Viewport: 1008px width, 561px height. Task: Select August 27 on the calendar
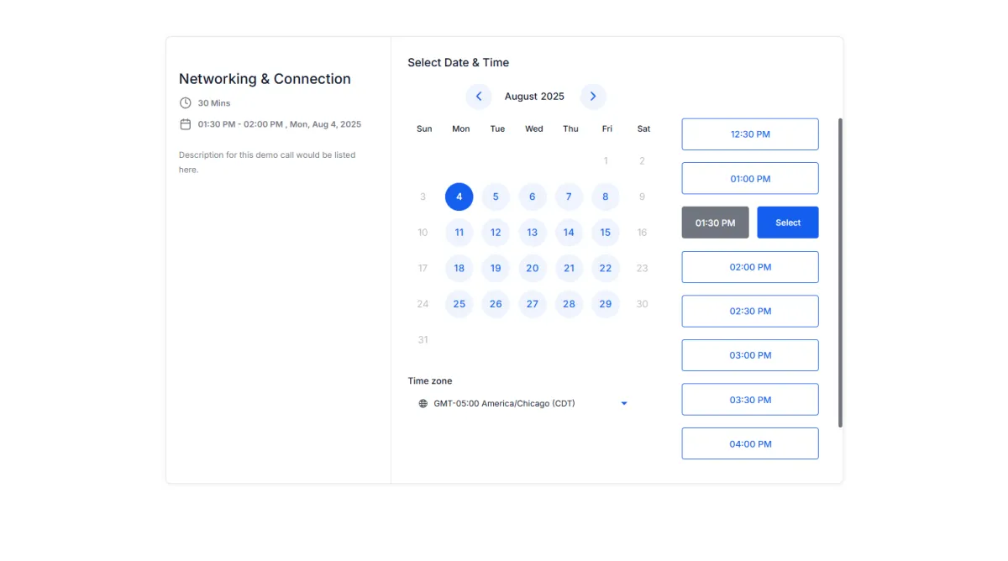[533, 304]
